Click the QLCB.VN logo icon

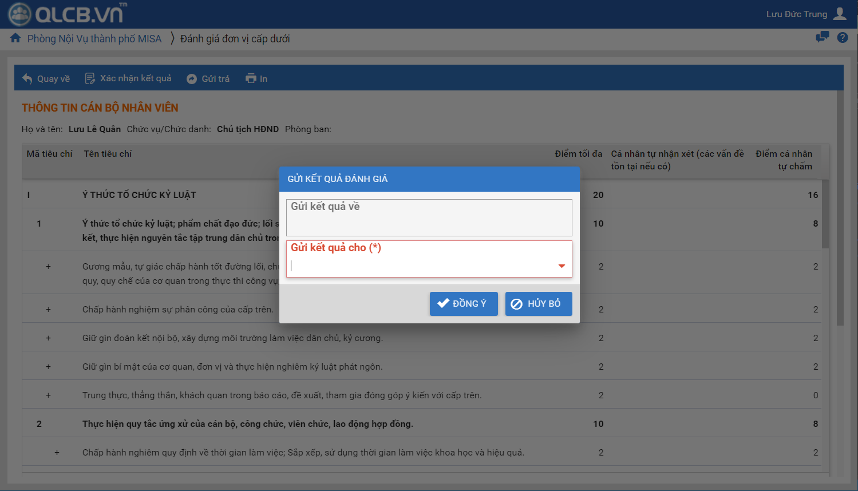[x=19, y=14]
